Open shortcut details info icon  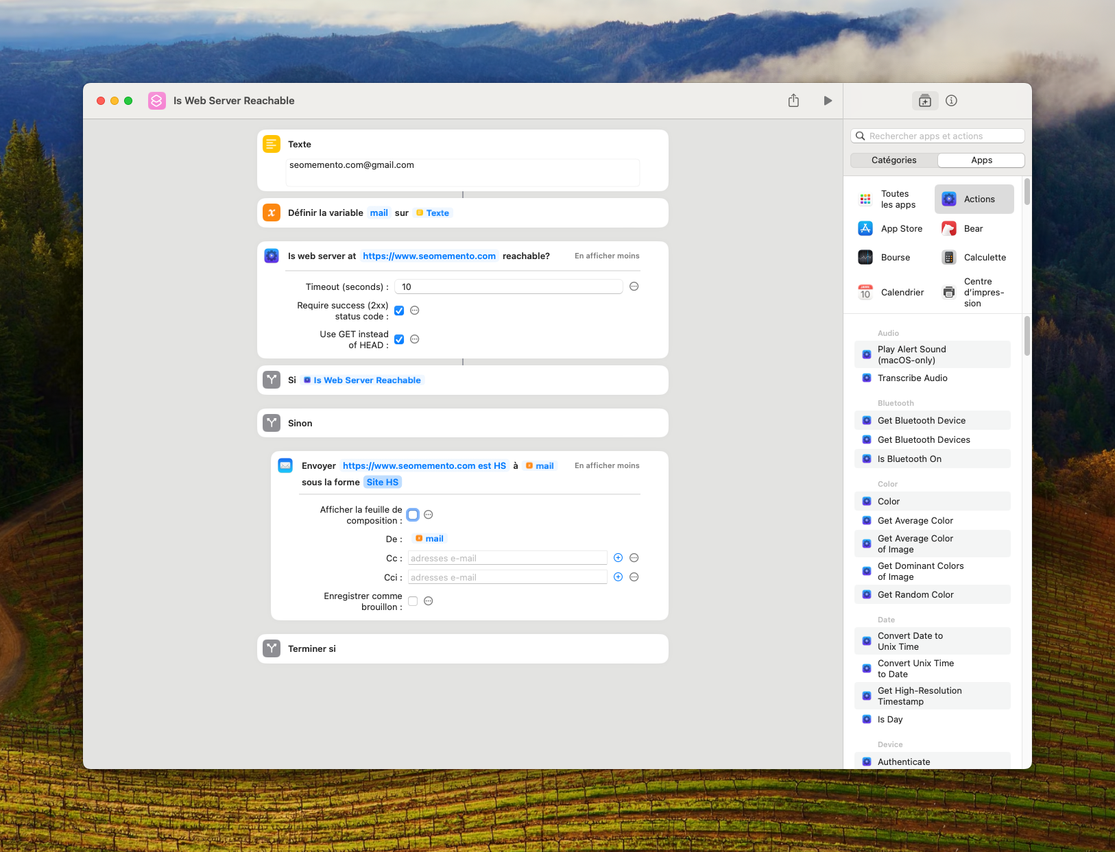[x=951, y=101]
